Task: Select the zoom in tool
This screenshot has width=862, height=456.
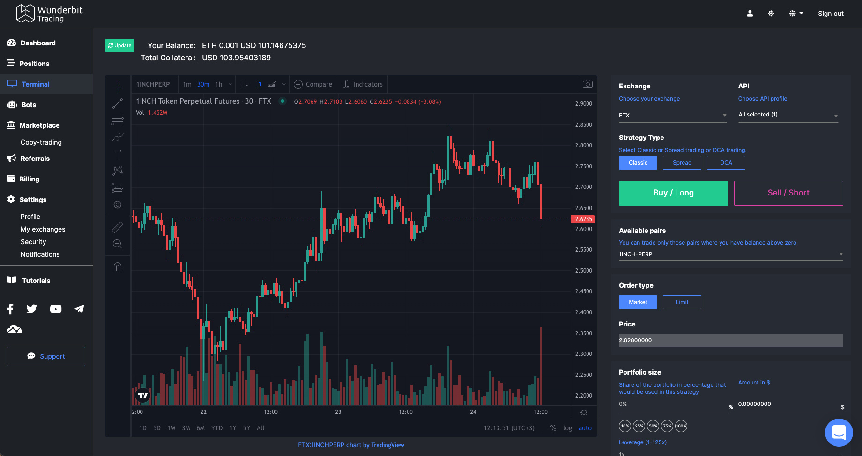Action: 118,244
